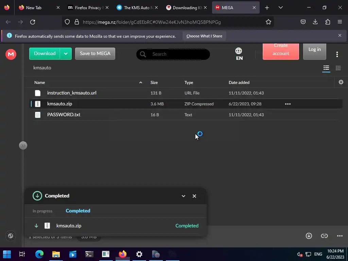Switch to Firefox Privacy Notice tab

pyautogui.click(x=88, y=7)
